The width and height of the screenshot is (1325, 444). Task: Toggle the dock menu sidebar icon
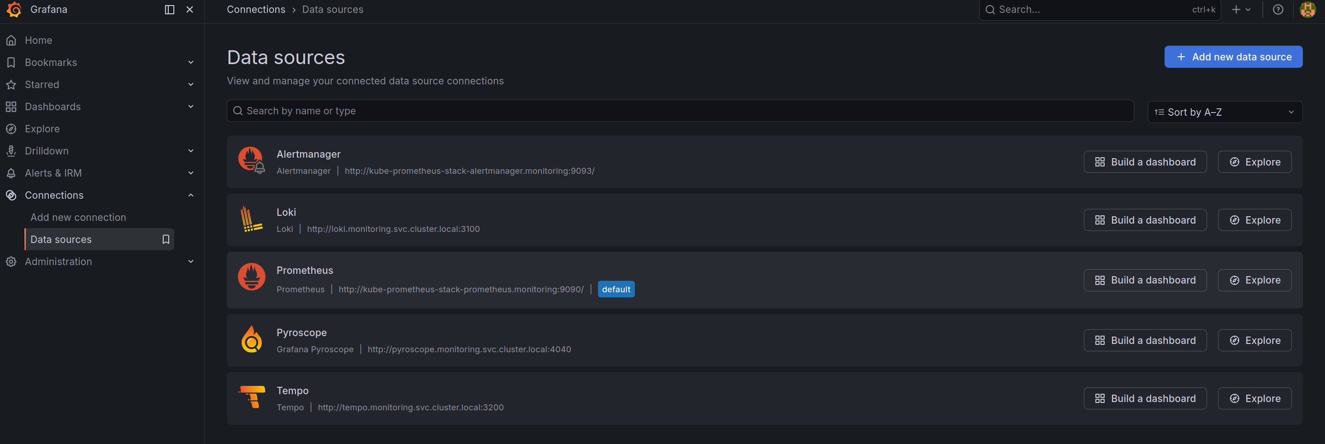click(x=169, y=10)
